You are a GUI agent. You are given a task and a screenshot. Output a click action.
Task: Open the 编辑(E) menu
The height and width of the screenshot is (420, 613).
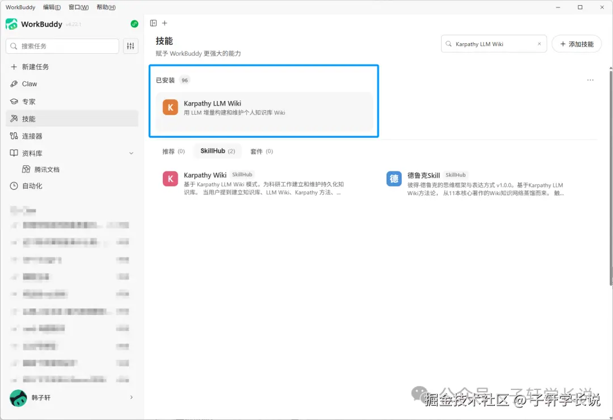(52, 7)
